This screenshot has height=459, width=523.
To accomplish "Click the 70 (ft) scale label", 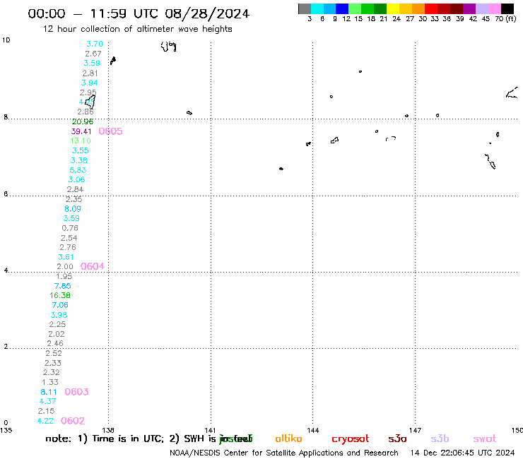I will pos(505,19).
